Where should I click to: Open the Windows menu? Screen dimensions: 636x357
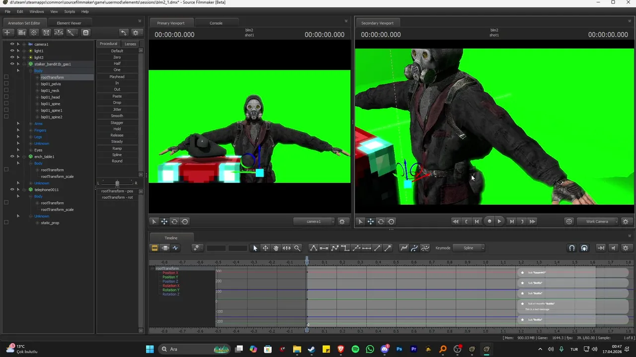pyautogui.click(x=37, y=11)
